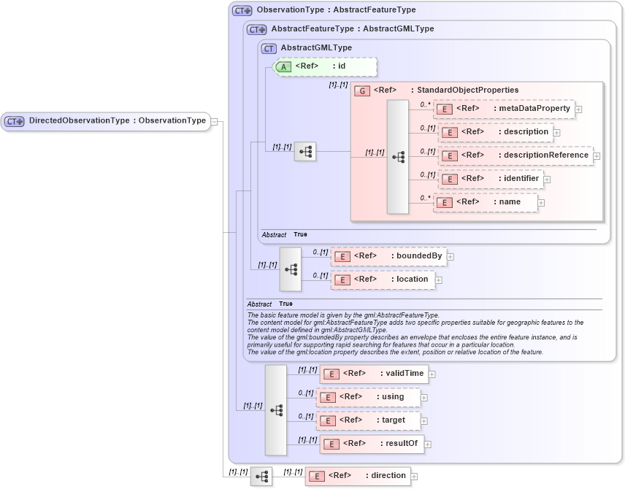Screen dimensions: 625x489
Task: Click the direction label text
Action: click(388, 475)
